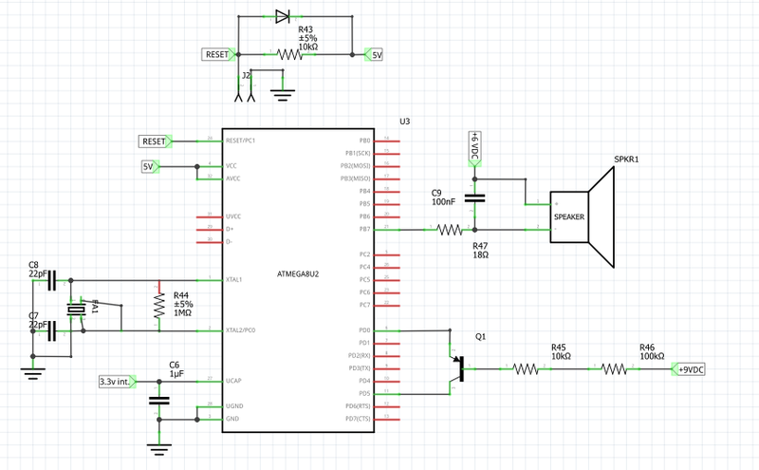This screenshot has width=759, height=470.
Task: Select the C8 capacitor symbol
Action: point(52,280)
